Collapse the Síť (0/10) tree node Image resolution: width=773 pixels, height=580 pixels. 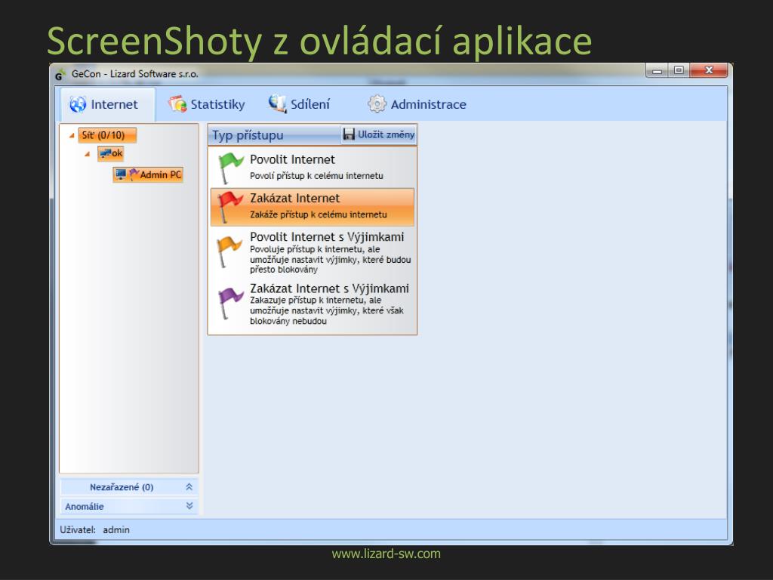tap(72, 135)
